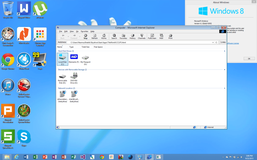
Task: Select iTunes desktop shortcut
Action: click(8, 87)
